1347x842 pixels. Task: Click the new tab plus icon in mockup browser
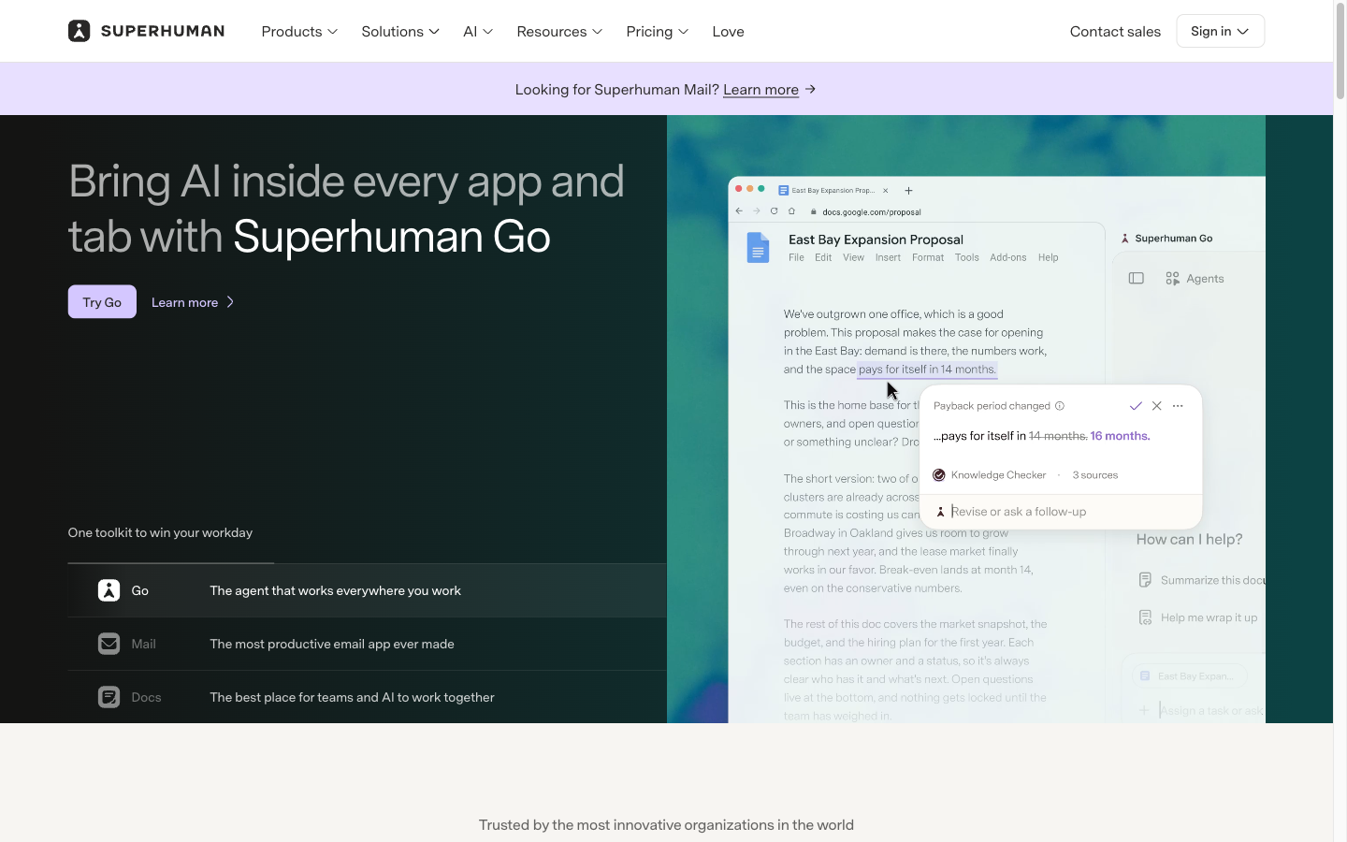click(908, 190)
